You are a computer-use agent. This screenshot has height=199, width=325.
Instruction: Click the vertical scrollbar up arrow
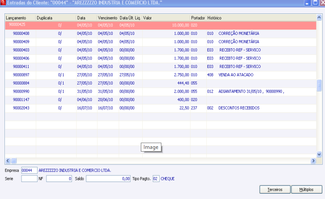click(x=319, y=17)
